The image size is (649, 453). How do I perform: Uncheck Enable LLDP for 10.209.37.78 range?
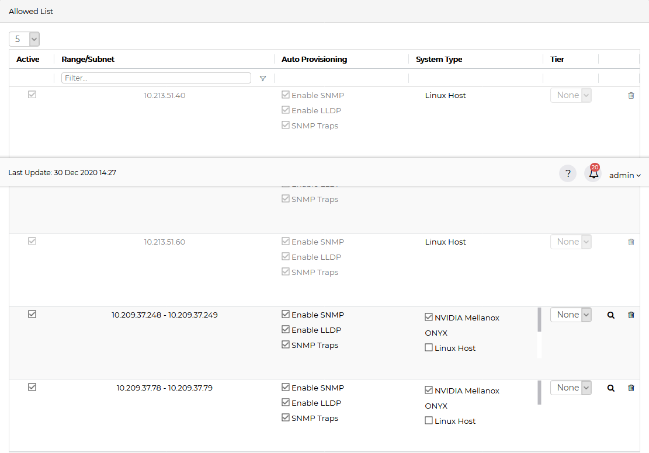[286, 403]
